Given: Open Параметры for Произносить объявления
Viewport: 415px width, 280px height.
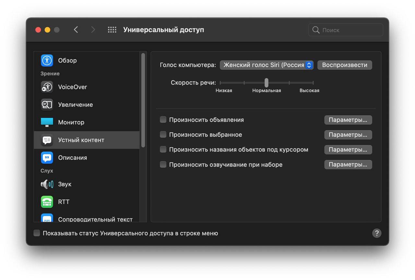Looking at the screenshot, I should [348, 120].
